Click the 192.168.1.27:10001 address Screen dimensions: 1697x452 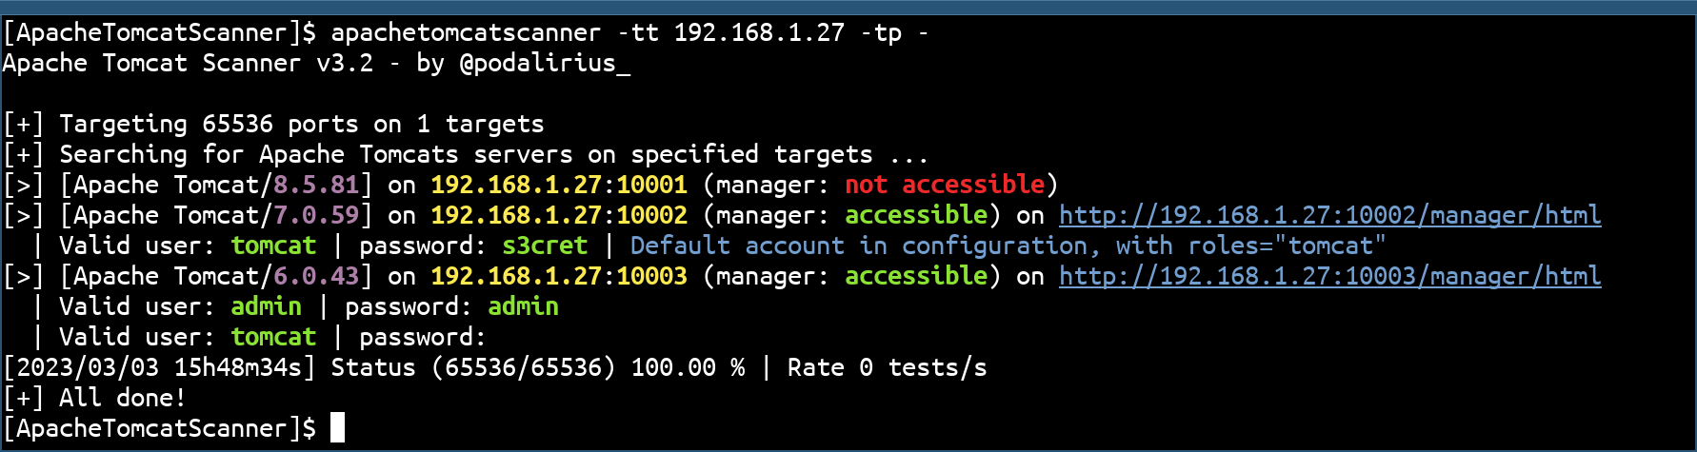tap(559, 185)
